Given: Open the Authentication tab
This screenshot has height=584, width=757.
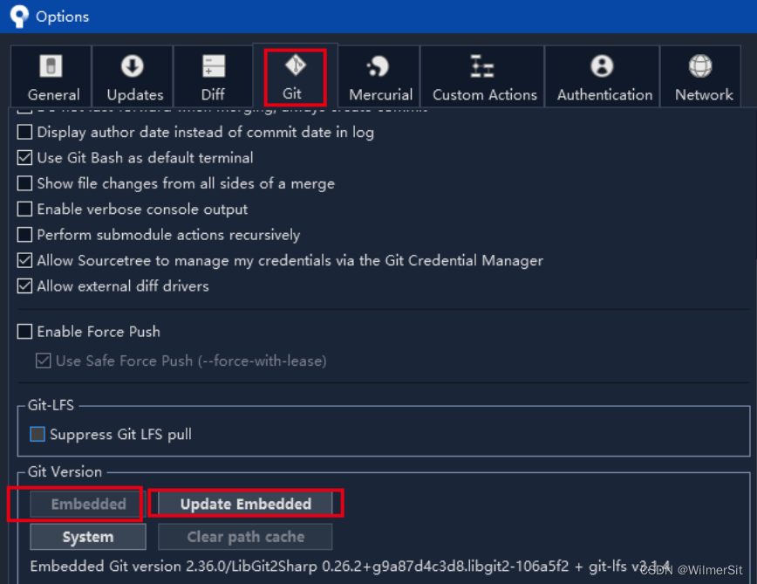Looking at the screenshot, I should tap(603, 76).
